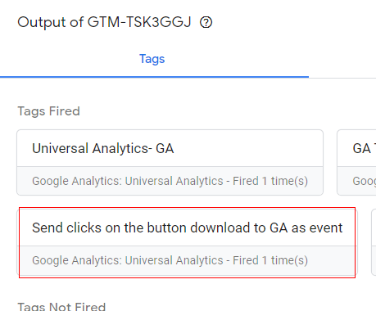Click the Output of GTM-TSK3GGJ title
Screen dimensions: 376x311
104,22
